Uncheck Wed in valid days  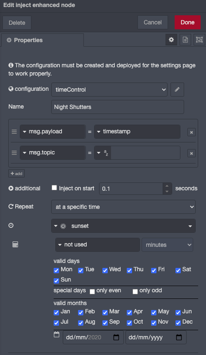coord(105,270)
